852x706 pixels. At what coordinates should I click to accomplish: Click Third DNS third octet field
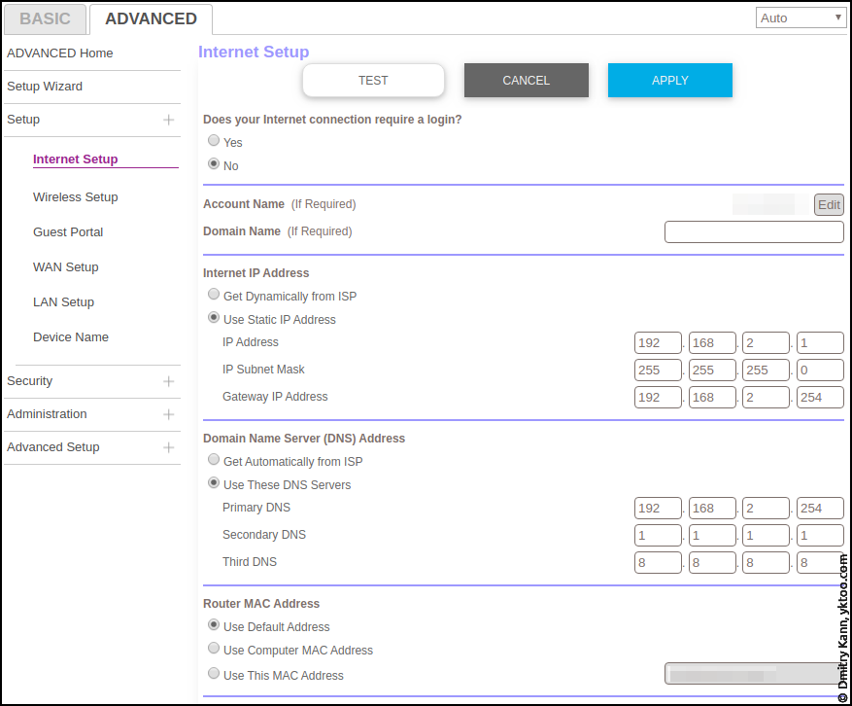pos(766,563)
